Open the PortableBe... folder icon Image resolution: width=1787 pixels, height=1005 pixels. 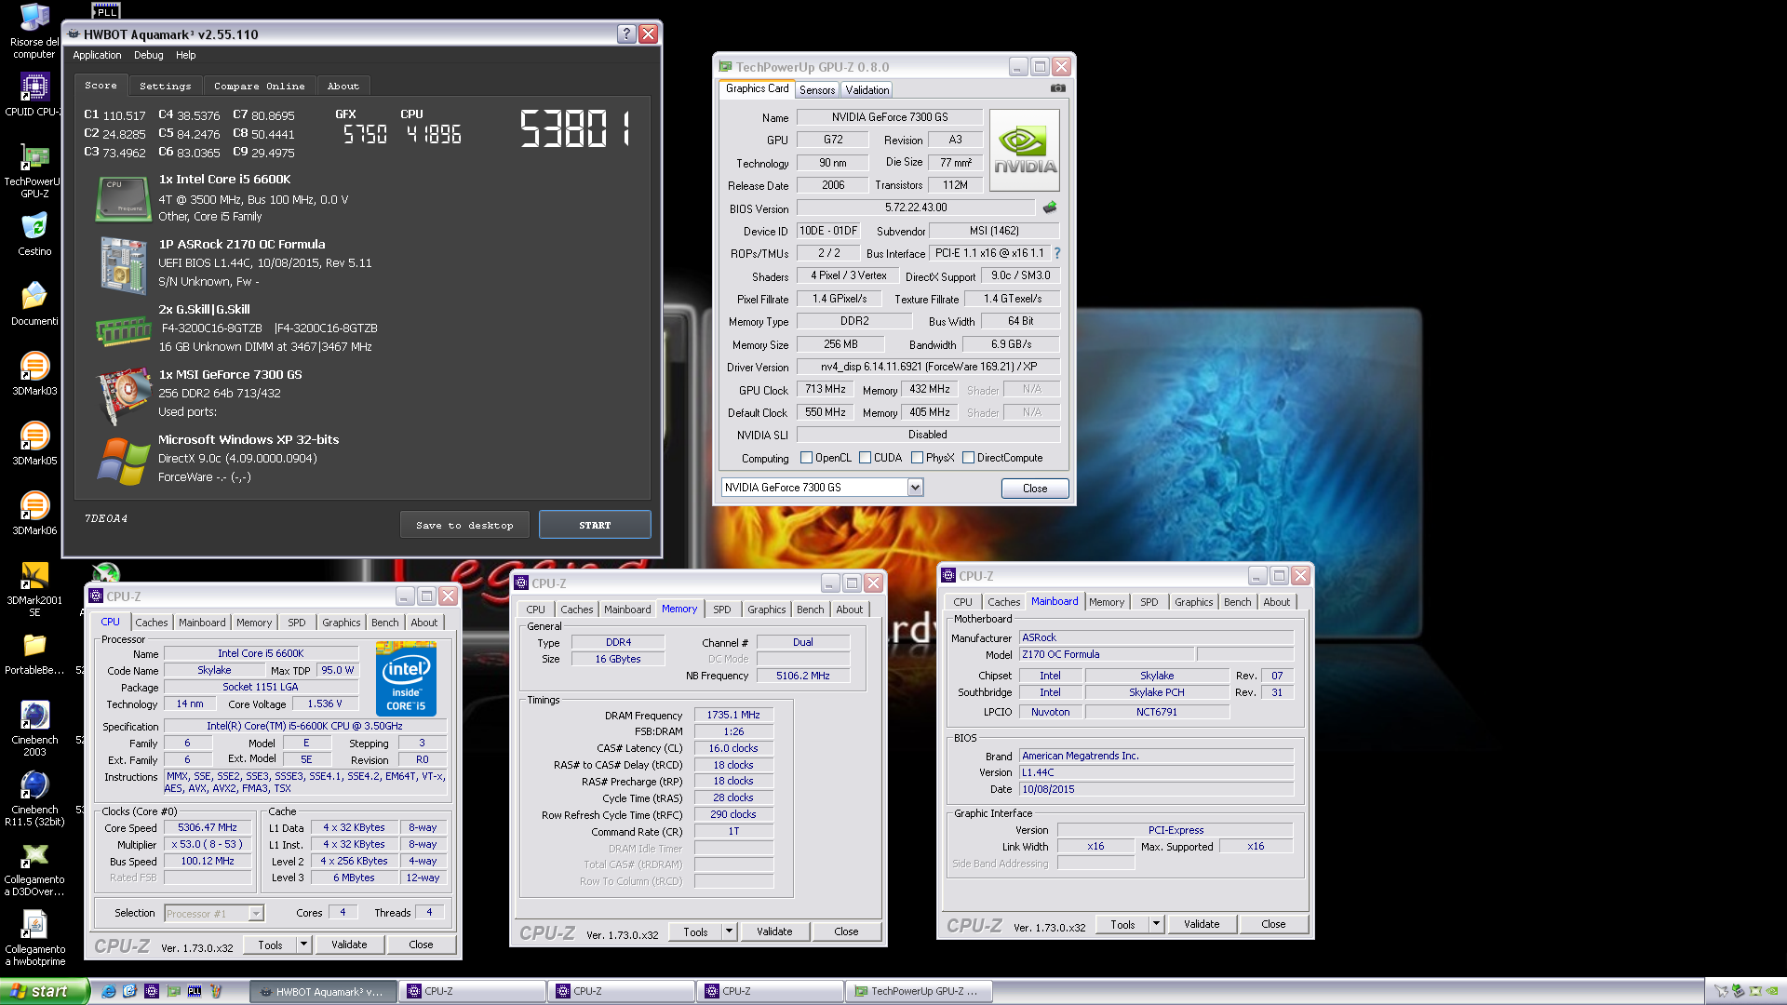tap(34, 653)
